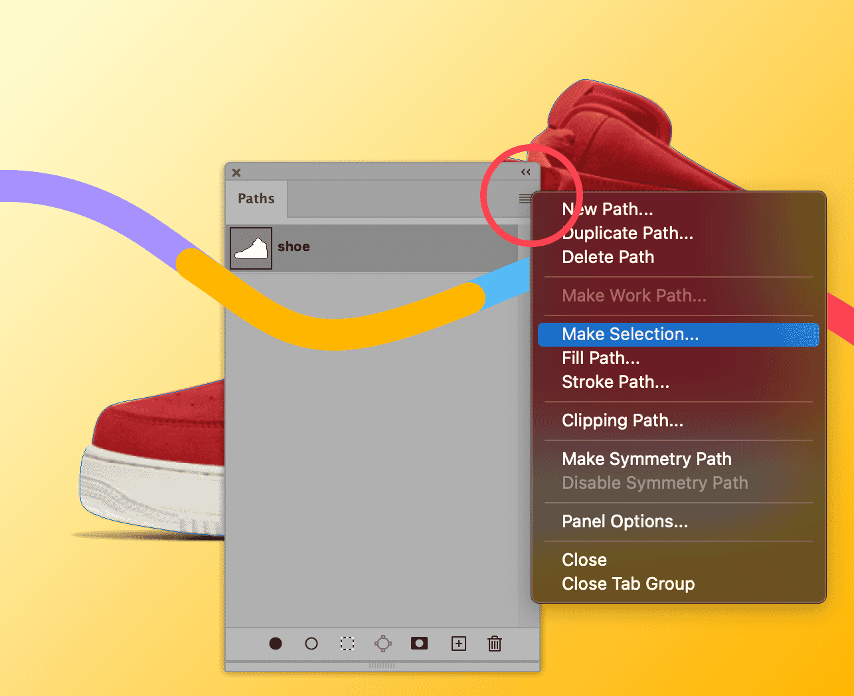This screenshot has width=854, height=696.
Task: Delete current path with trash icon
Action: 495,644
